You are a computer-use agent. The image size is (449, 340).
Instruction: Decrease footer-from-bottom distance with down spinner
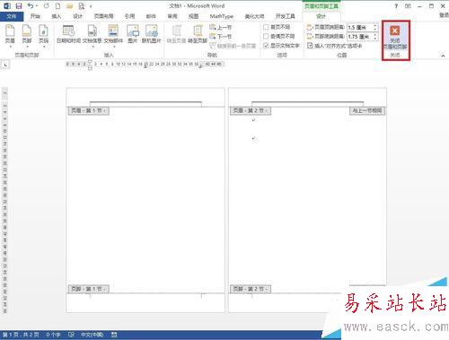[x=374, y=39]
